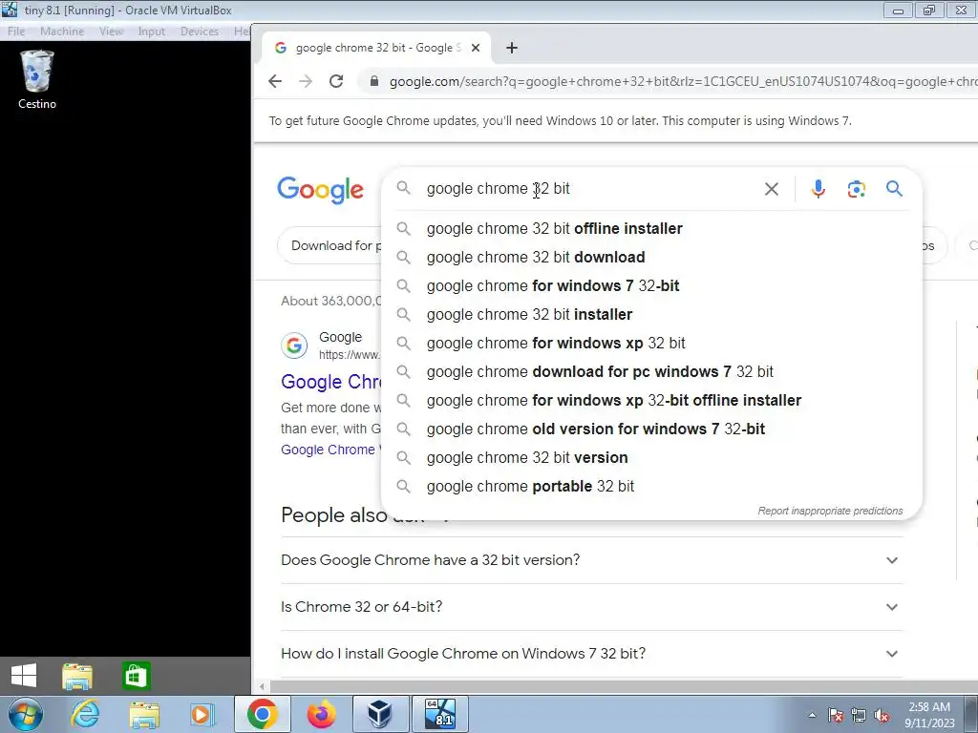Viewport: 978px width, 733px height.
Task: Open Windows Explorer folder on host taskbar
Action: (x=143, y=714)
